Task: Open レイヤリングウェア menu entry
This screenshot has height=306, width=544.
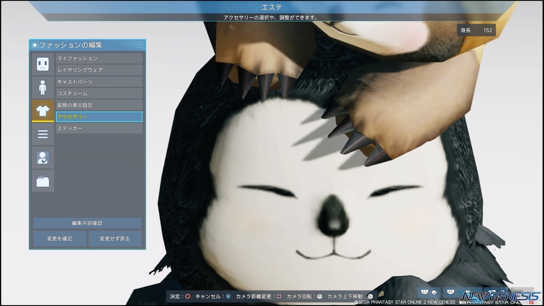Action: point(99,70)
